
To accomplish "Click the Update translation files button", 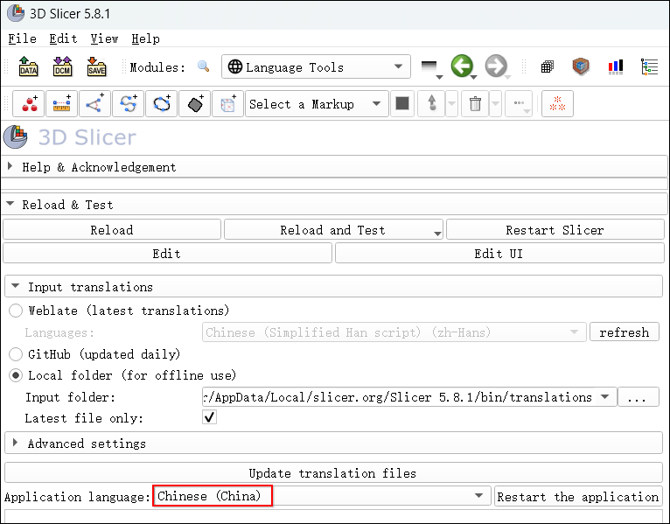I will pos(332,473).
